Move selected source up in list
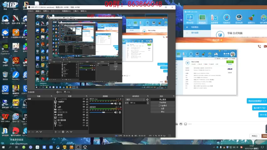Screen dimensions: 267x150 click(67, 132)
